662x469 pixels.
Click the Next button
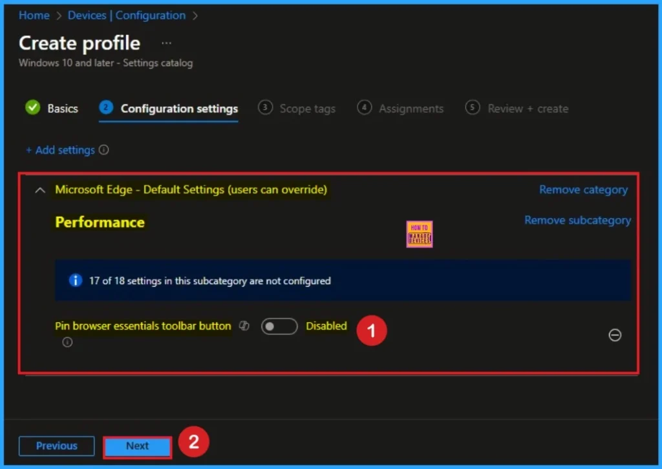point(138,446)
